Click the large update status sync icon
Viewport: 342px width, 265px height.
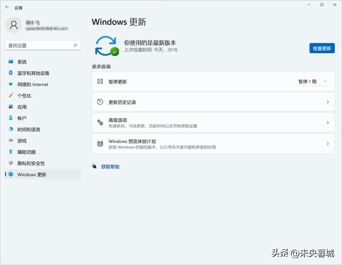pos(107,46)
